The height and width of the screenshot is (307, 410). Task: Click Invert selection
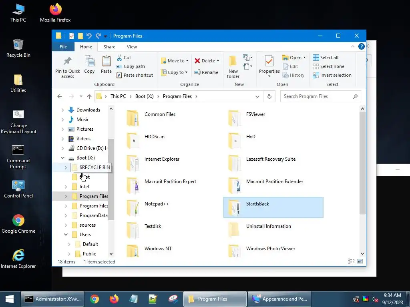pos(332,75)
